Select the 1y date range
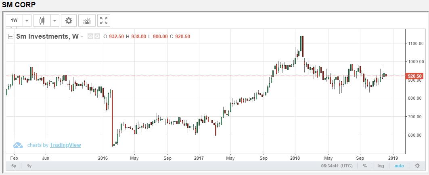429x175 pixels. [29, 166]
